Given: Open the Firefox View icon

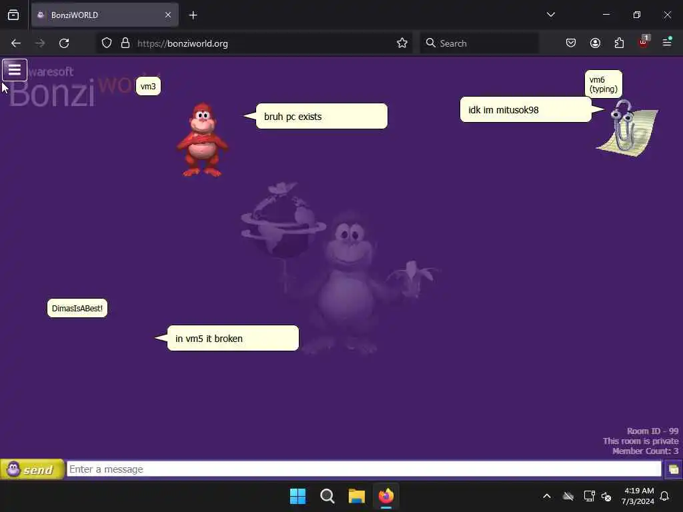Looking at the screenshot, I should (13, 15).
